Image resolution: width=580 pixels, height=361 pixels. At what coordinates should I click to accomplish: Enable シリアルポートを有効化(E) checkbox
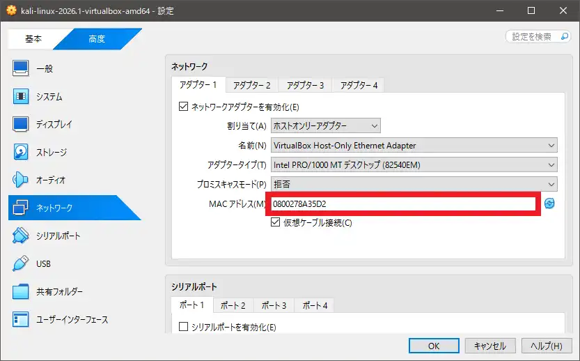pos(183,327)
